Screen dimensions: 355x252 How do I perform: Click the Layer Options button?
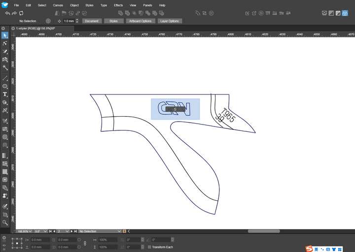(x=170, y=21)
